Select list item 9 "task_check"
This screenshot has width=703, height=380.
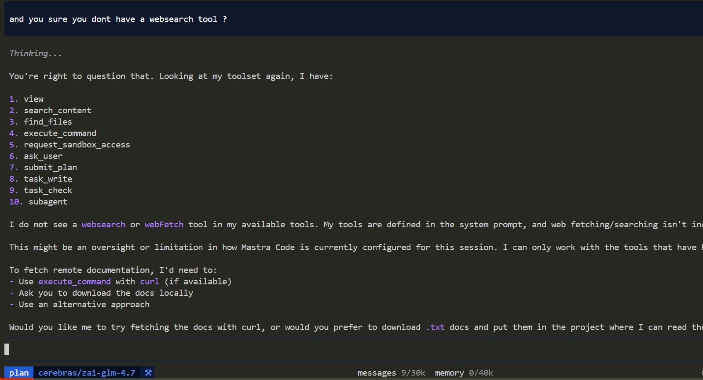[40, 190]
